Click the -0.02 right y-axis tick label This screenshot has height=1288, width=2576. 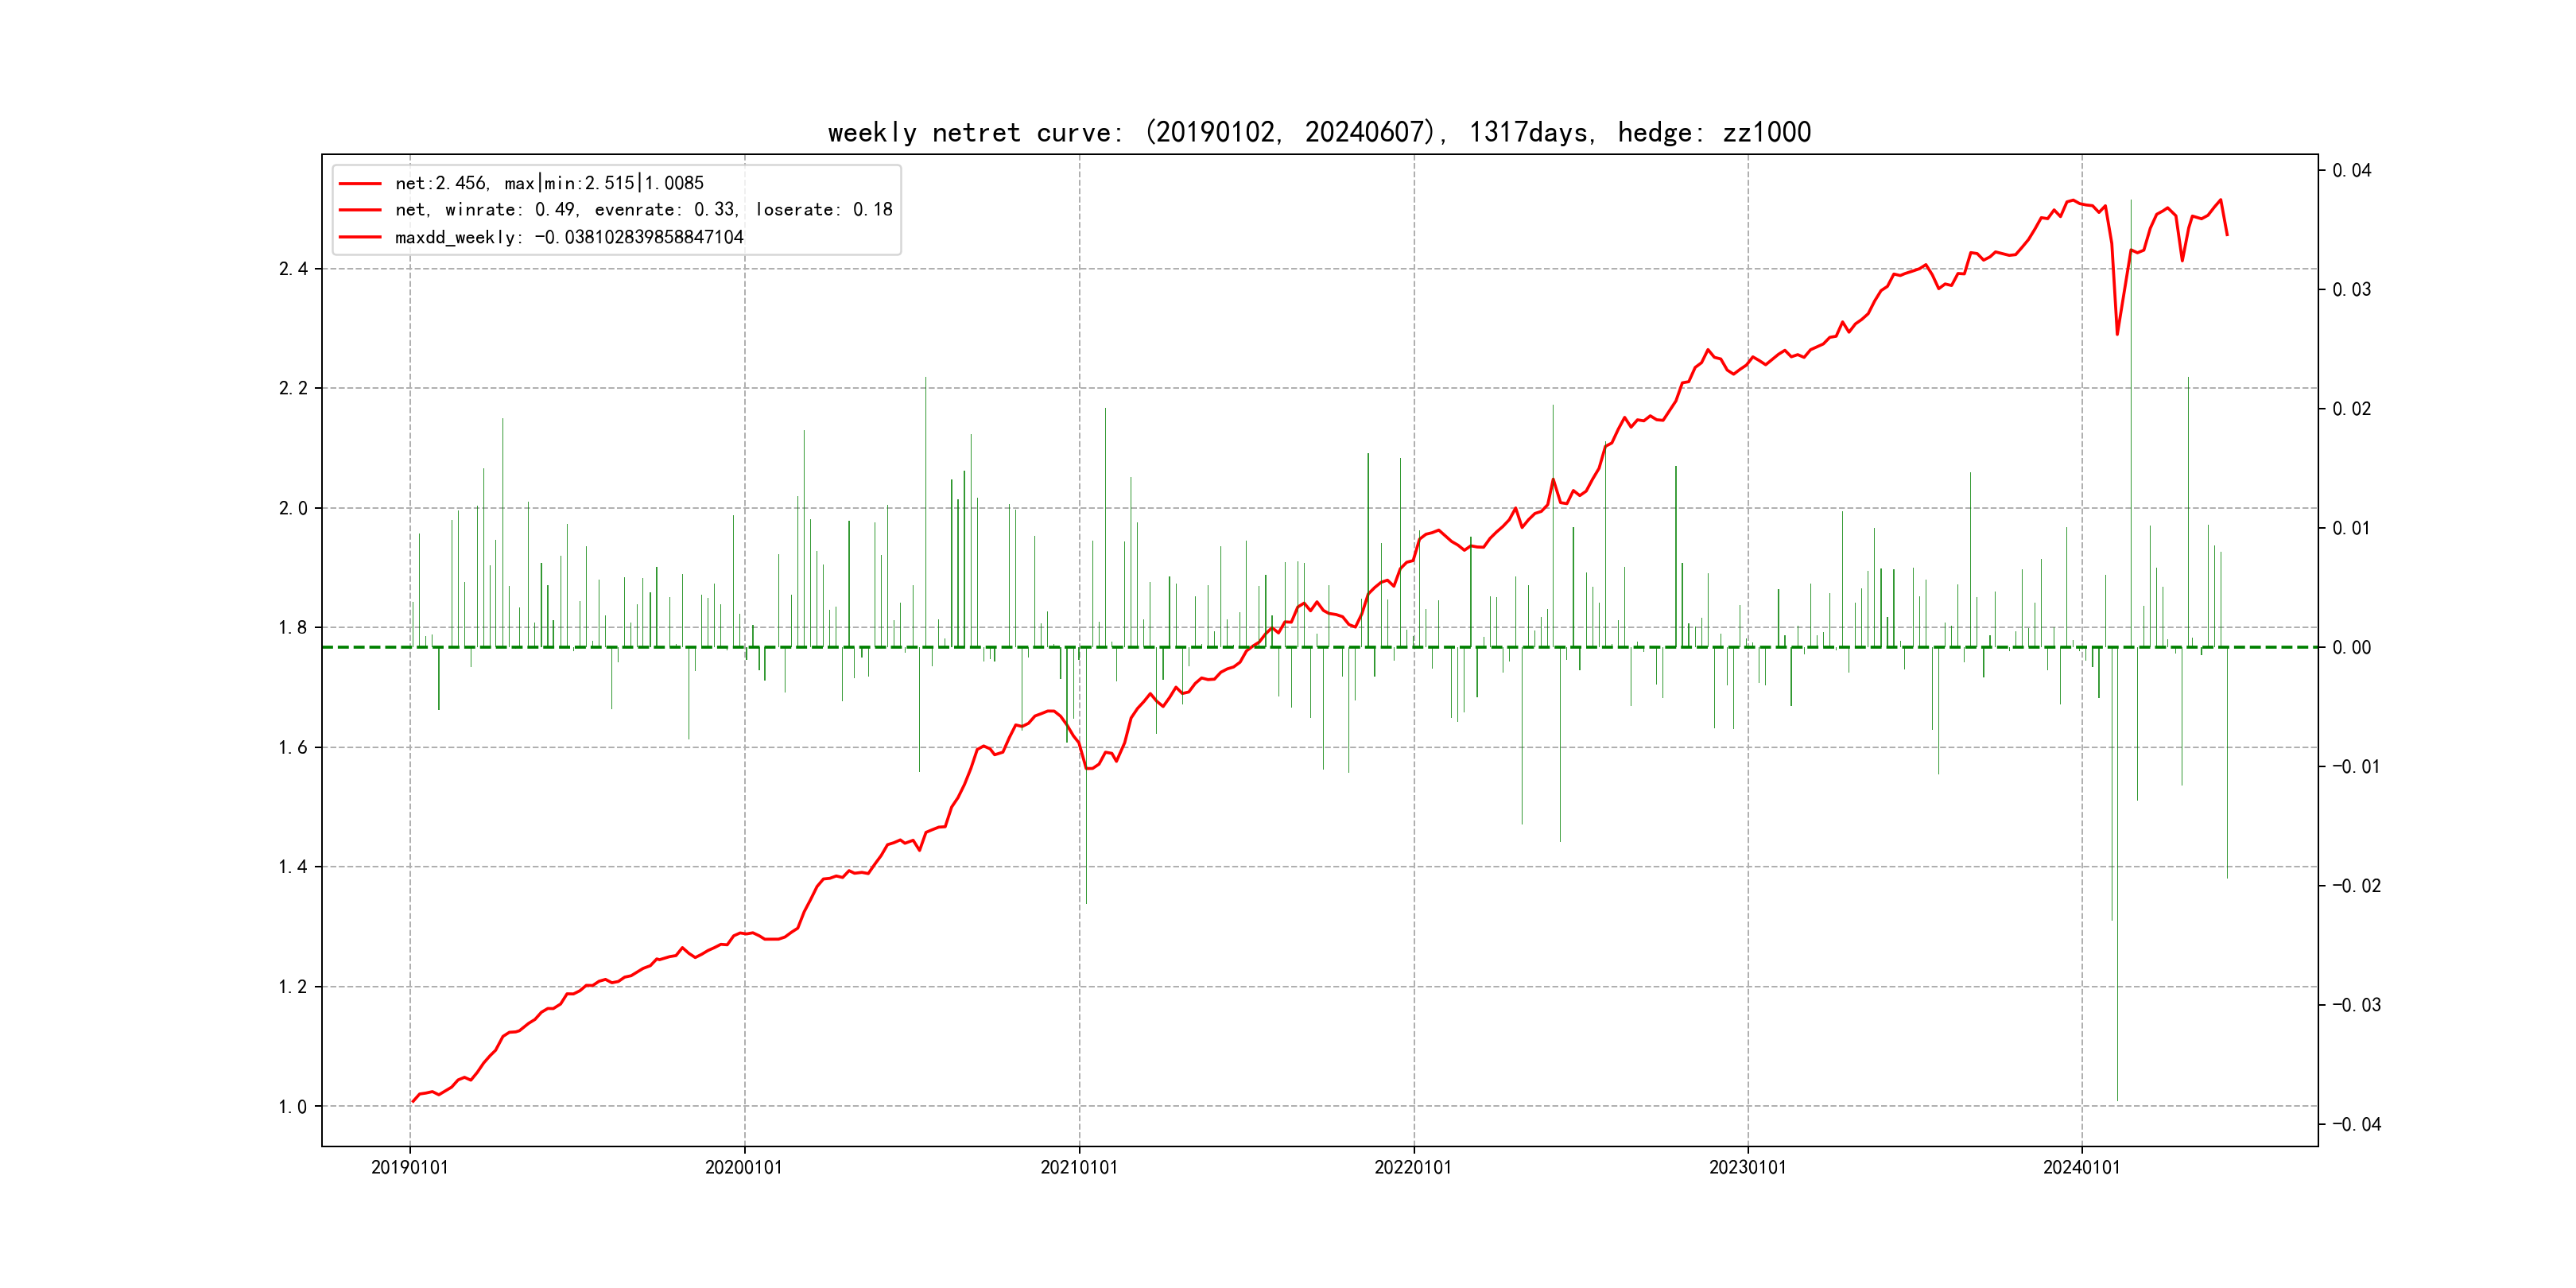(x=2356, y=886)
